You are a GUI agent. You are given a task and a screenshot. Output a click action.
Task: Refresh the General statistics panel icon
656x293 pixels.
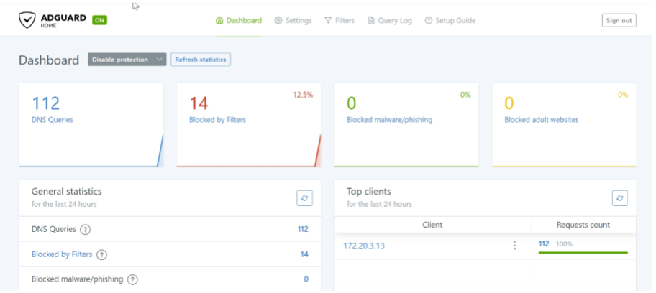pos(305,197)
